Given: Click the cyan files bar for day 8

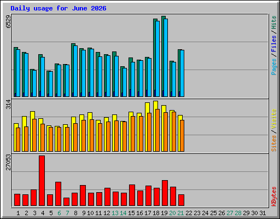Looking at the screenshot, I should [x=75, y=71].
